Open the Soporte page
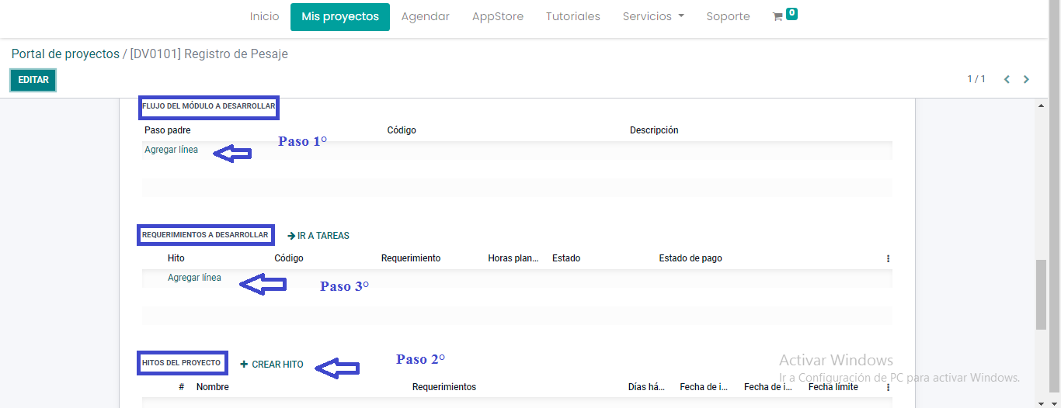The height and width of the screenshot is (408, 1061). coord(728,16)
